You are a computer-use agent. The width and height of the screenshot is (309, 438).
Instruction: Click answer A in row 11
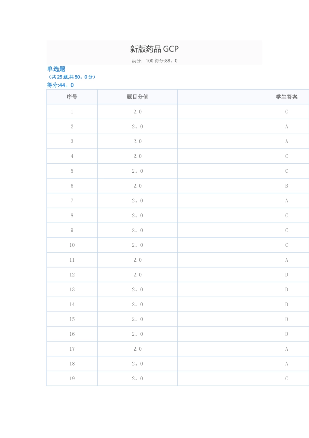[287, 260]
